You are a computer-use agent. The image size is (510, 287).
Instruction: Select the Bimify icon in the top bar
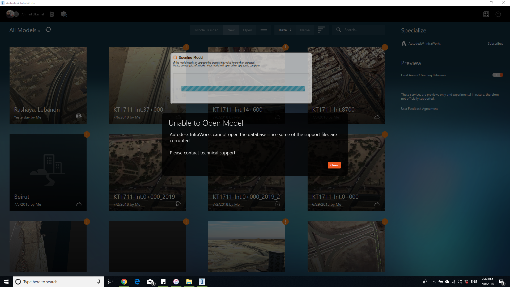52,14
